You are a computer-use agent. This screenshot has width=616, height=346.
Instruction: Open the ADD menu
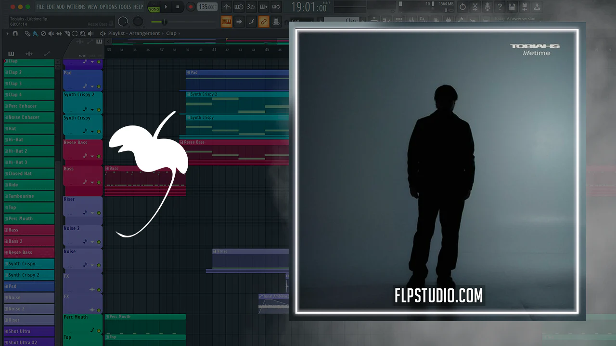coord(61,7)
